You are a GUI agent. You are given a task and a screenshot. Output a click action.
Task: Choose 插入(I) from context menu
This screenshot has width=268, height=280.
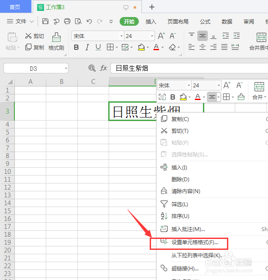212,167
